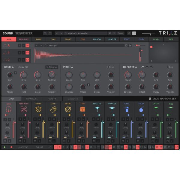Click the Ride cymbal icon in mixer

click(171, 109)
